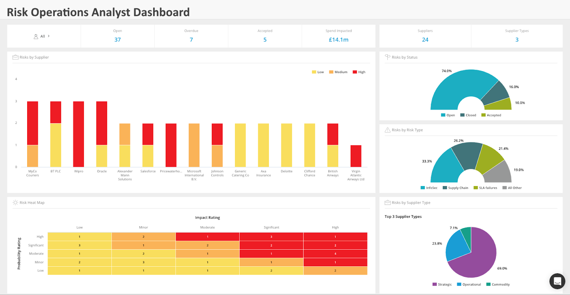Click the sun icon beside Risk Heat Map
The image size is (570, 295).
click(x=15, y=203)
